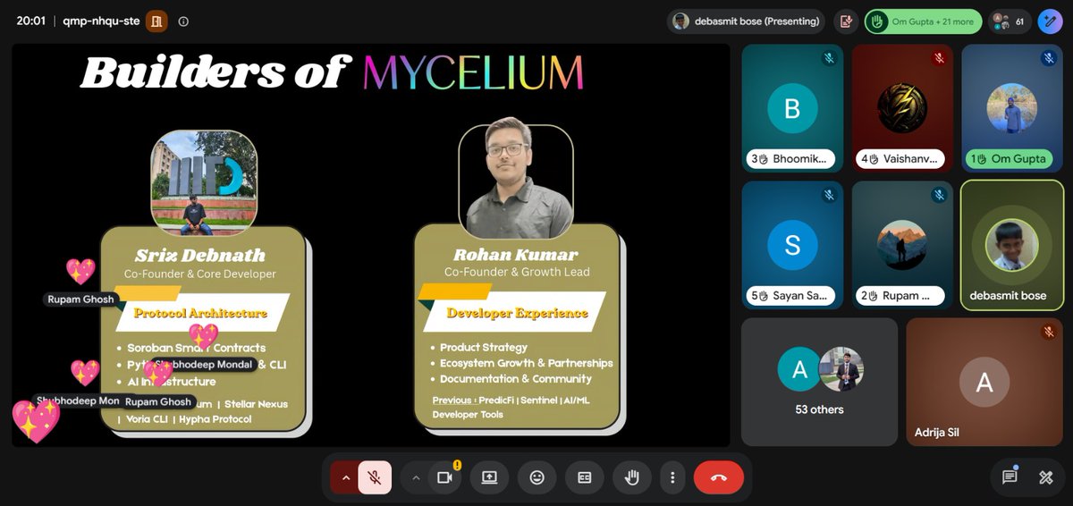Click muted mic icon on Sayan Sa tile
The height and width of the screenshot is (506, 1073).
click(829, 195)
